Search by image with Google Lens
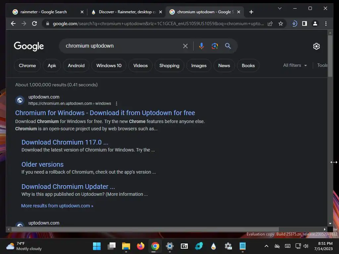Viewport: 339px width, 254px height. coord(215,46)
